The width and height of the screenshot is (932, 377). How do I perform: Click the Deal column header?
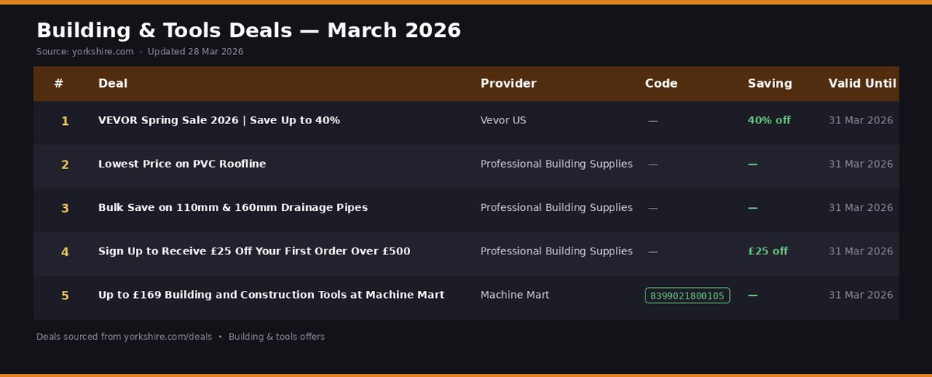point(113,84)
